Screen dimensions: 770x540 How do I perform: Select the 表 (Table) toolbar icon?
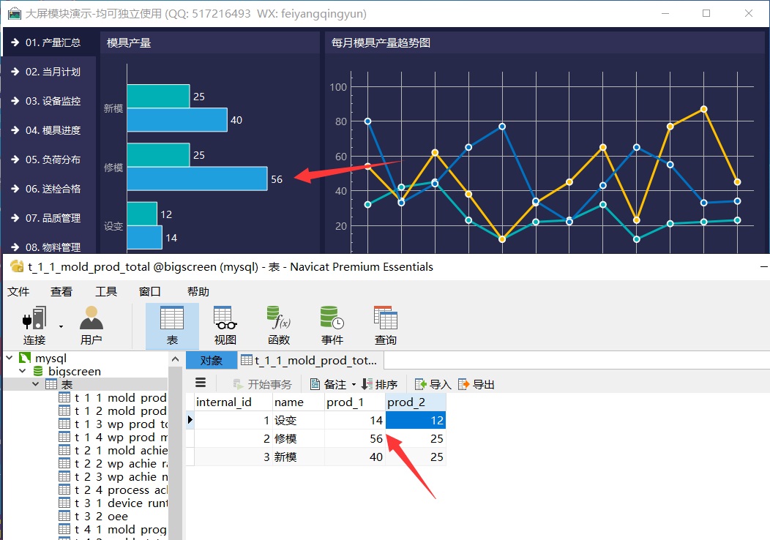pos(172,325)
